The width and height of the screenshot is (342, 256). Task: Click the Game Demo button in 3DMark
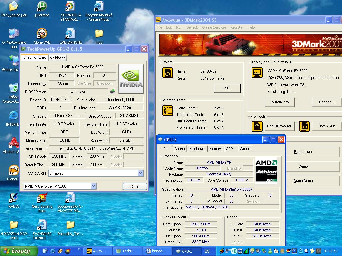pos(313,181)
